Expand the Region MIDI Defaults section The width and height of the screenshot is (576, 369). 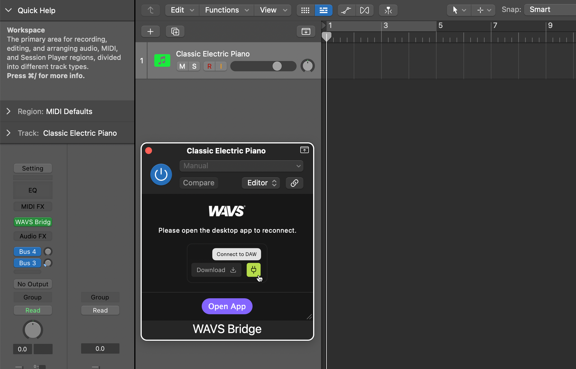coord(9,111)
